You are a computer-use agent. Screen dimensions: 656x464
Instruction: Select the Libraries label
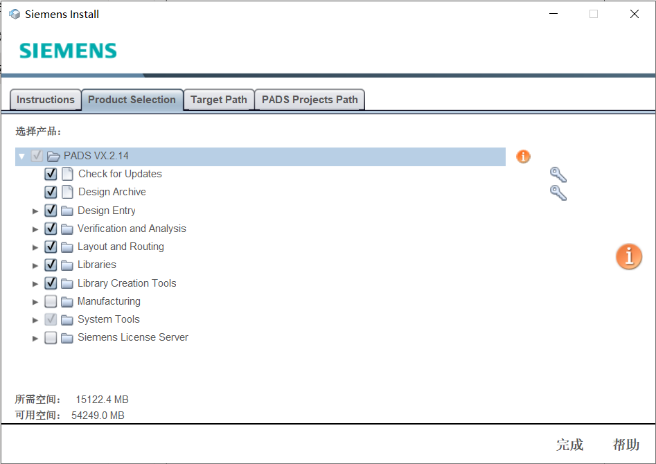[x=97, y=265]
